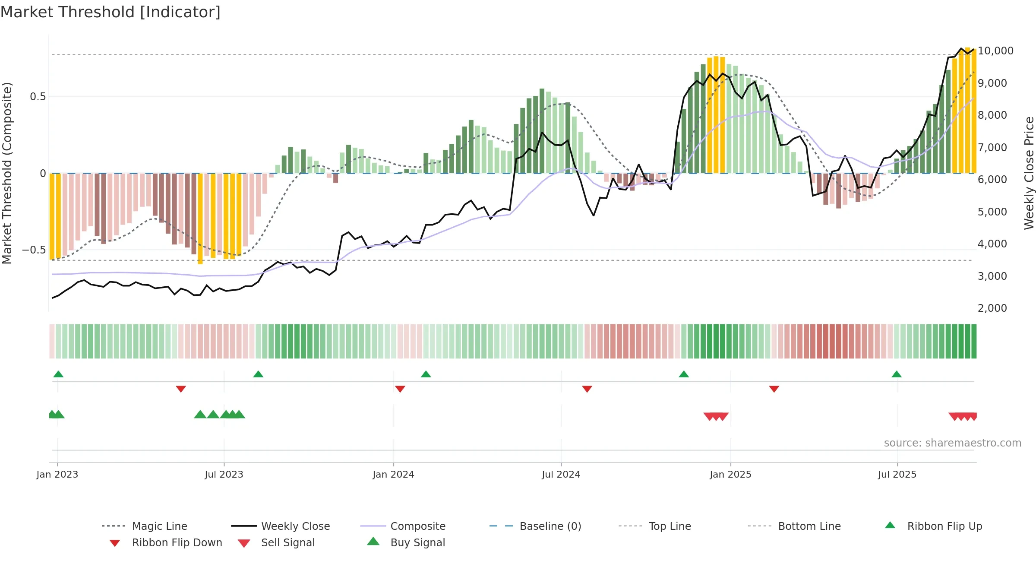The height and width of the screenshot is (583, 1036).
Task: Click the source: sharemaestro.com text
Action: click(953, 443)
